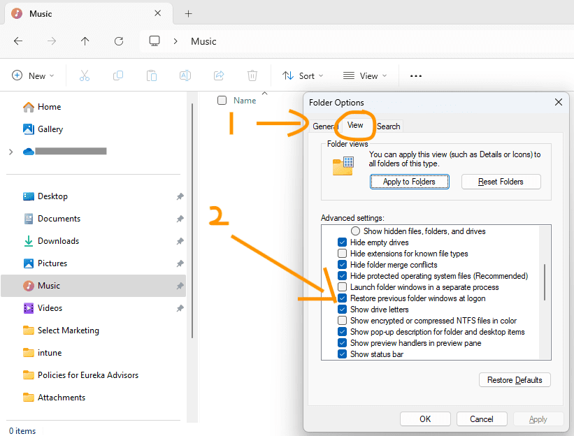Click Music in the address bar
The height and width of the screenshot is (436, 574).
click(203, 41)
